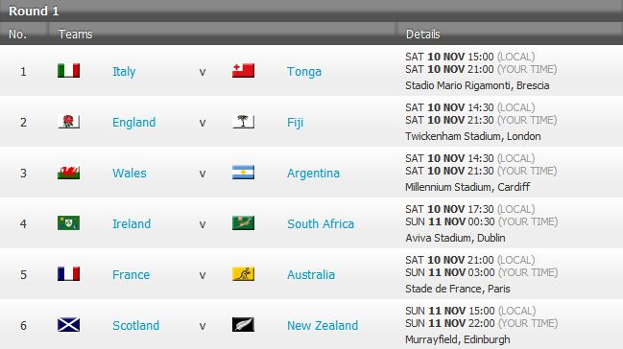Open the Italy team link

tap(124, 72)
